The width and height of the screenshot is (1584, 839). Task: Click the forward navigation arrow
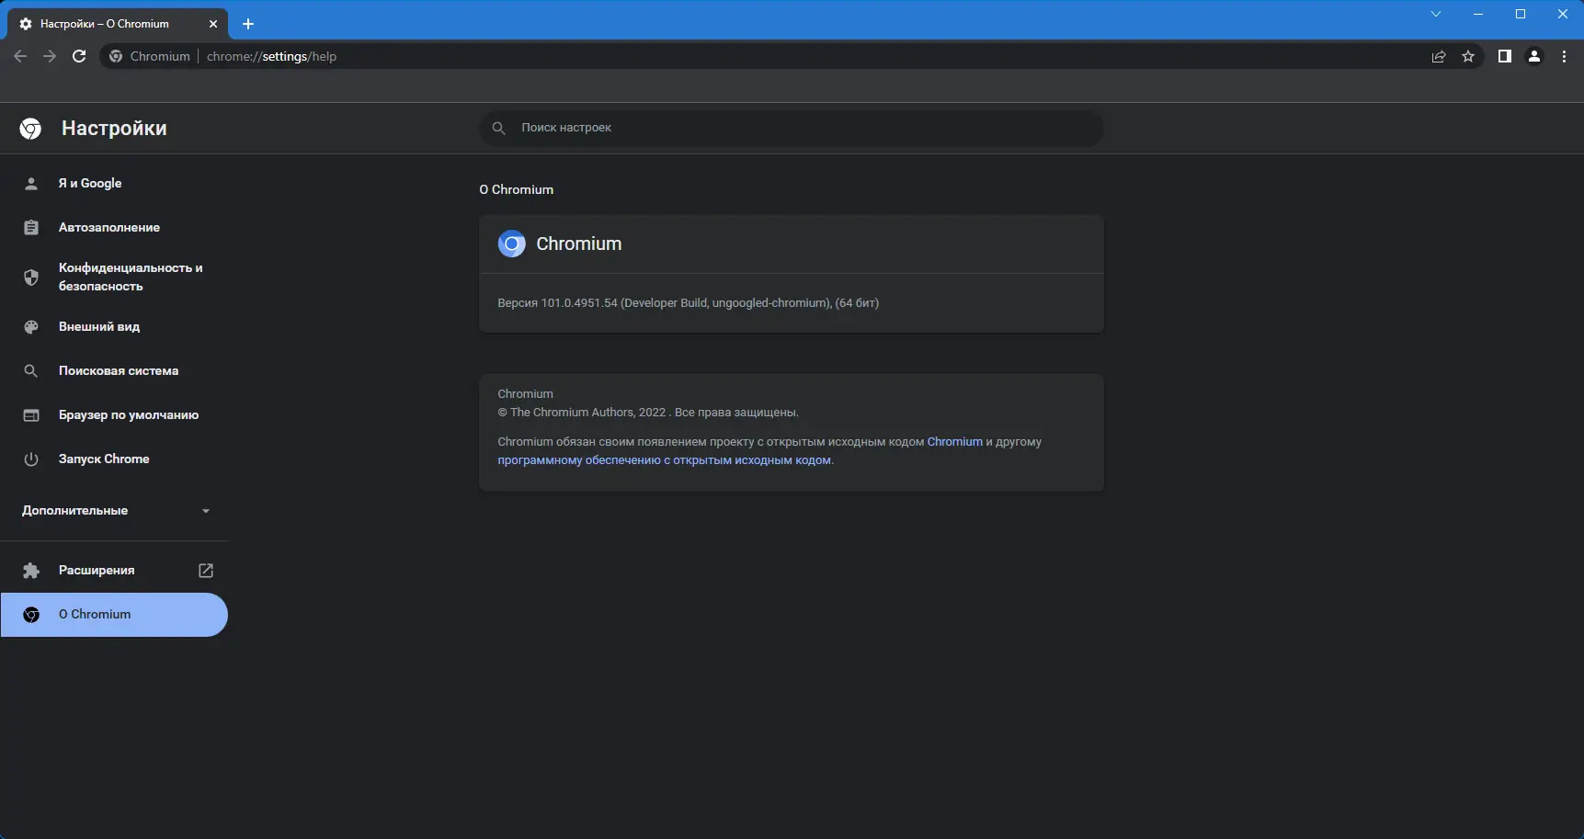click(x=50, y=56)
